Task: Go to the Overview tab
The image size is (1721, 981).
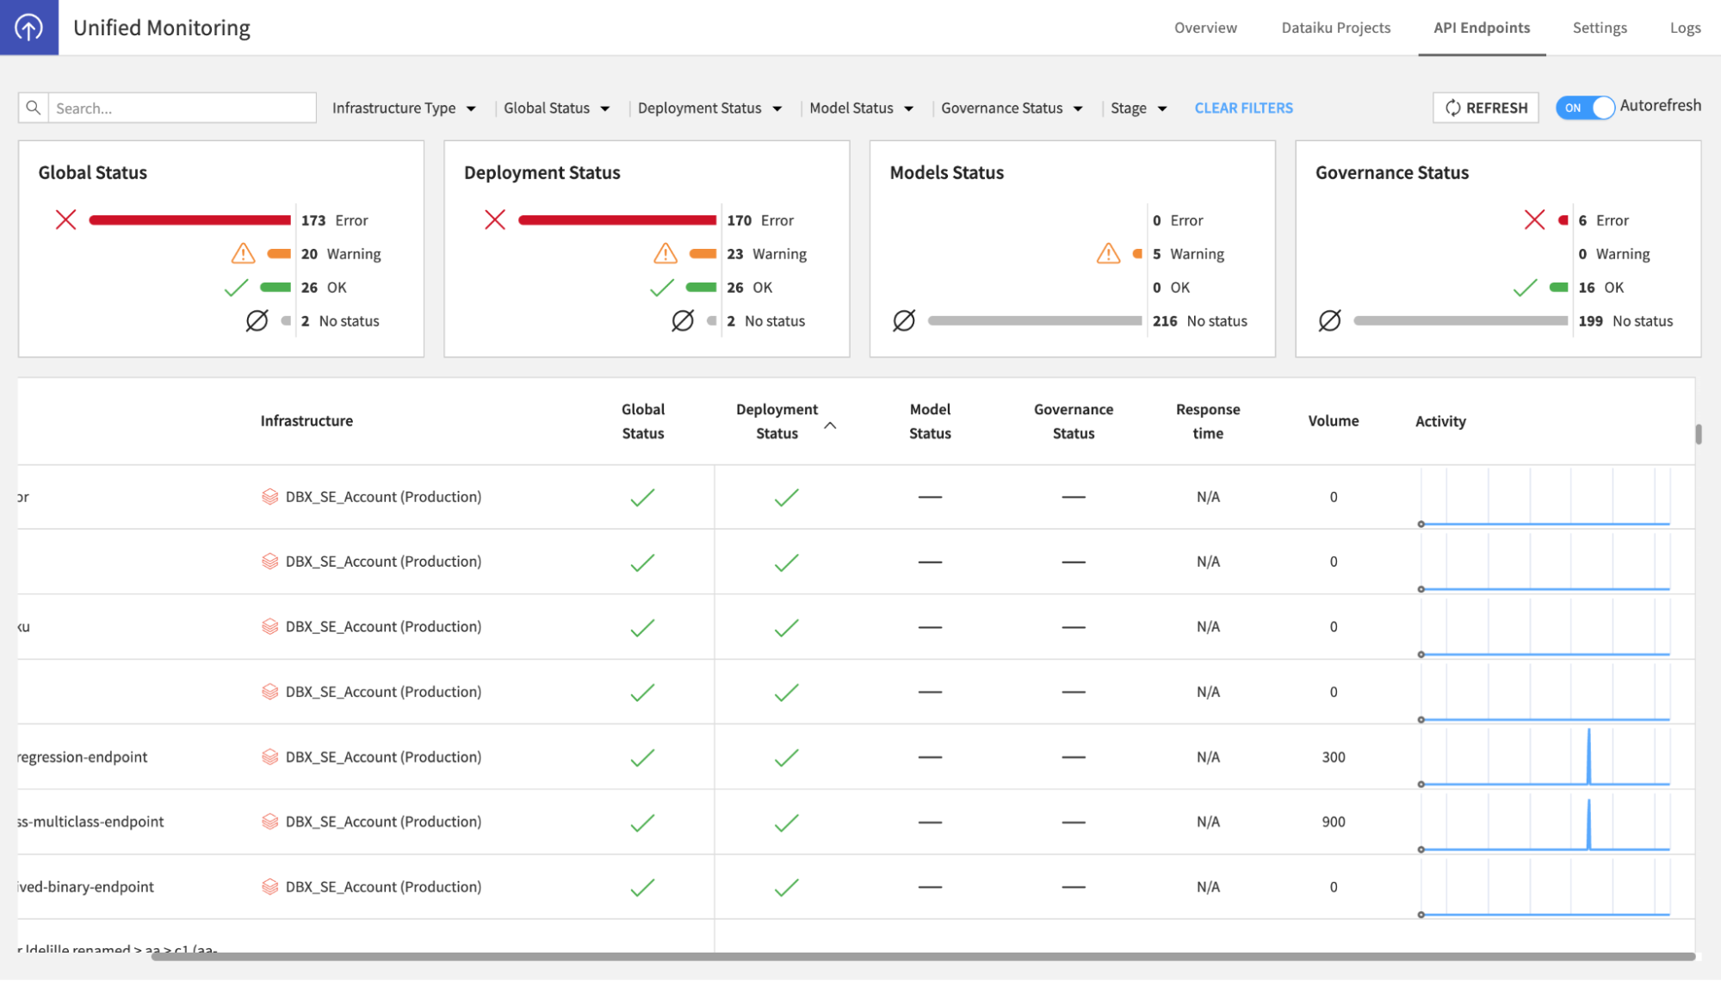Action: point(1205,28)
